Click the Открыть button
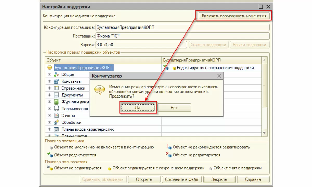312x187 pixels. [x=144, y=179]
